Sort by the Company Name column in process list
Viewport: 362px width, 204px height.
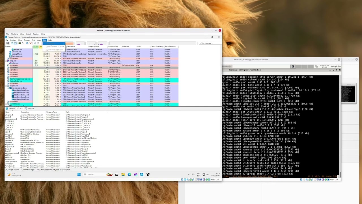[x=94, y=46]
